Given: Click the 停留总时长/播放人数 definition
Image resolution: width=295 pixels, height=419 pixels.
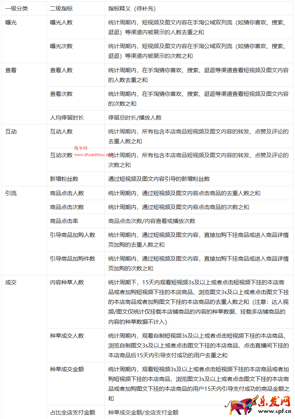Looking at the screenshot, I should tap(135, 118).
